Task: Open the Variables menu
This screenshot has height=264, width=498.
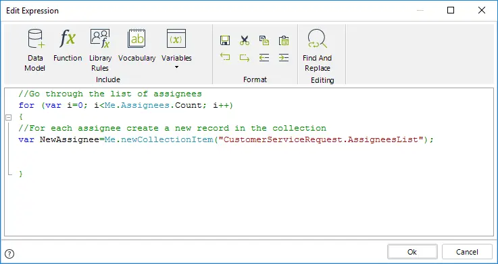Action: click(176, 49)
